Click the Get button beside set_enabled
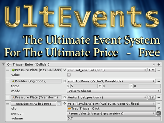This screenshot has height=123, width=164. [x=152, y=70]
